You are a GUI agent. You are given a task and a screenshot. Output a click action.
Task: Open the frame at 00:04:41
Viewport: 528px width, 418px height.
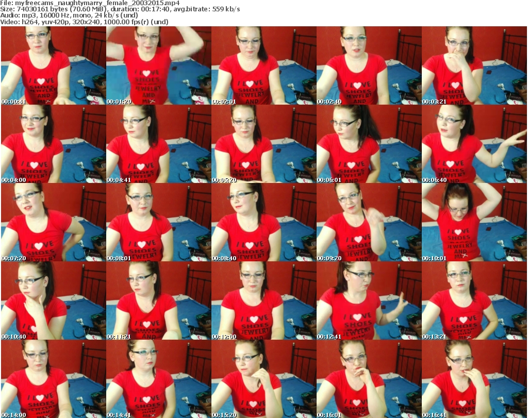pos(159,144)
